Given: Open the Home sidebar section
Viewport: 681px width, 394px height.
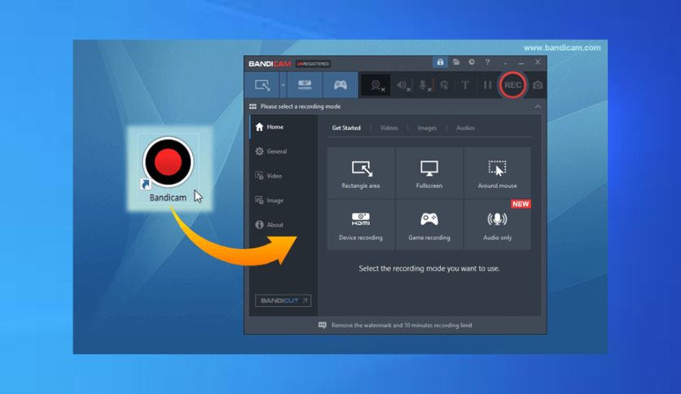Looking at the screenshot, I should pos(283,127).
